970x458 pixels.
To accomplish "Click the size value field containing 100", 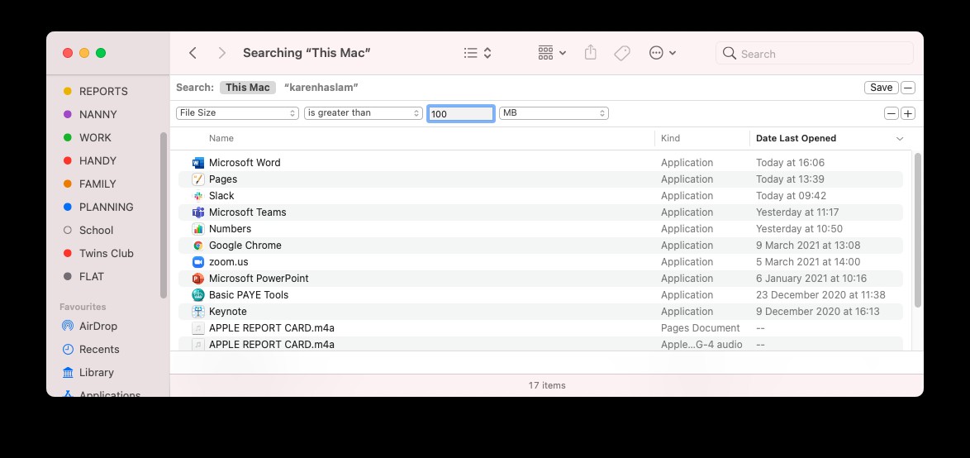I will [461, 114].
